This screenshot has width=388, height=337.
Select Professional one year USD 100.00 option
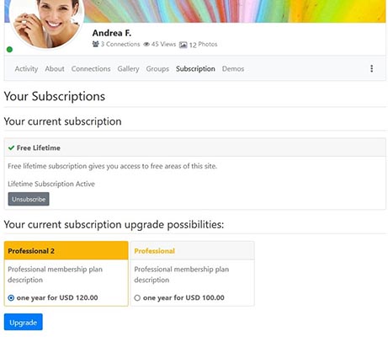click(x=137, y=297)
